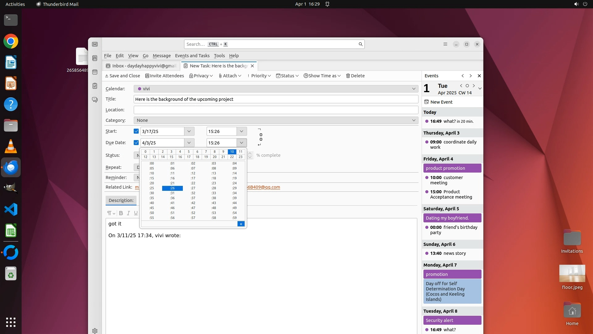
Task: Click the Underline formatting icon
Action: tap(136, 213)
